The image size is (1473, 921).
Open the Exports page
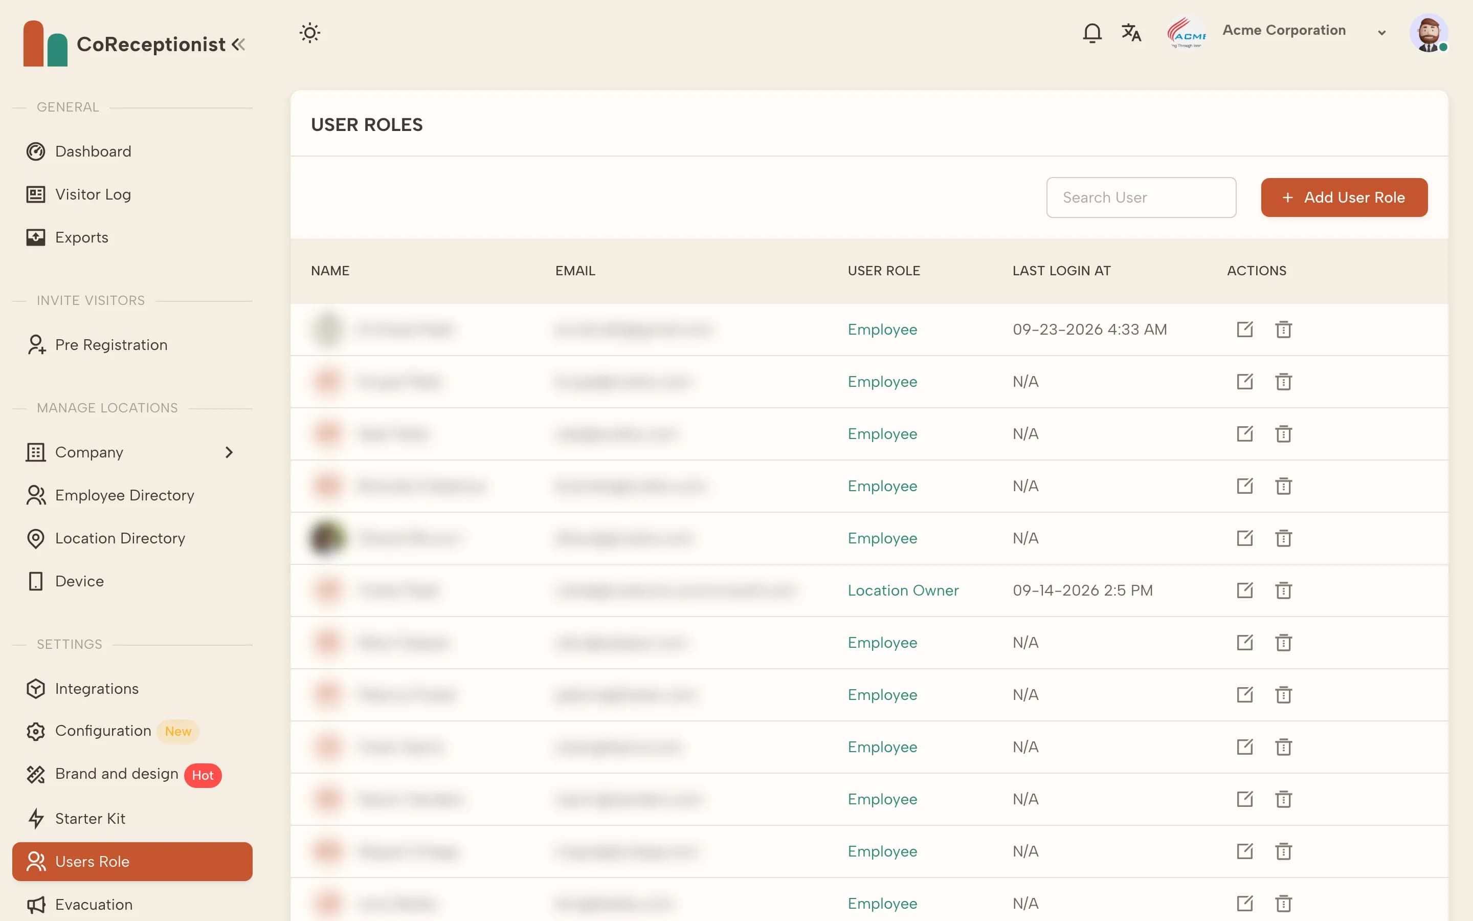click(x=132, y=237)
